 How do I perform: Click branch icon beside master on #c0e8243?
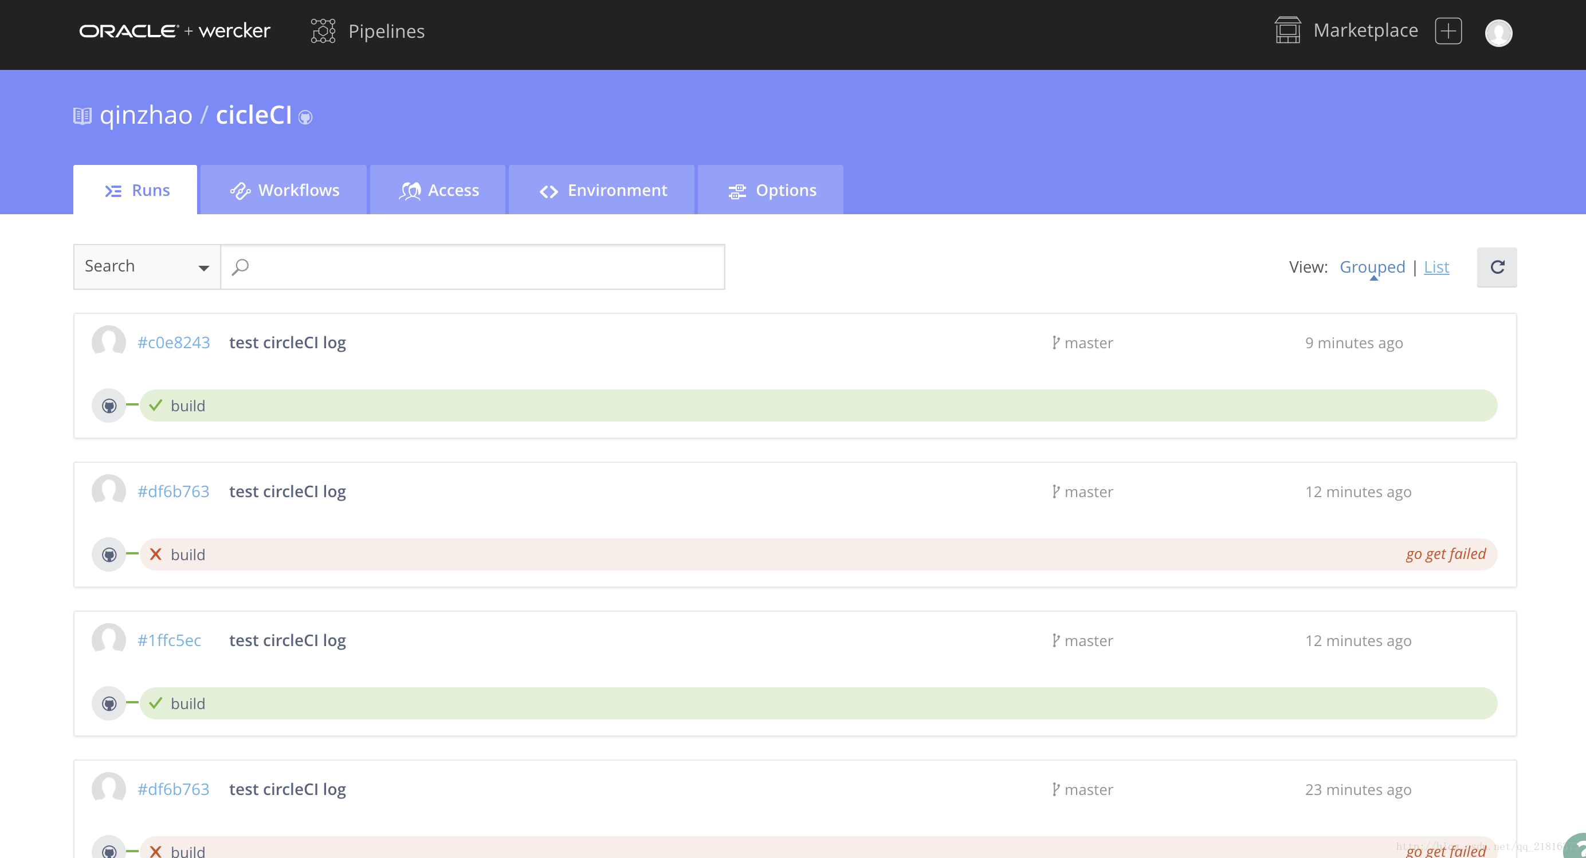(1055, 343)
